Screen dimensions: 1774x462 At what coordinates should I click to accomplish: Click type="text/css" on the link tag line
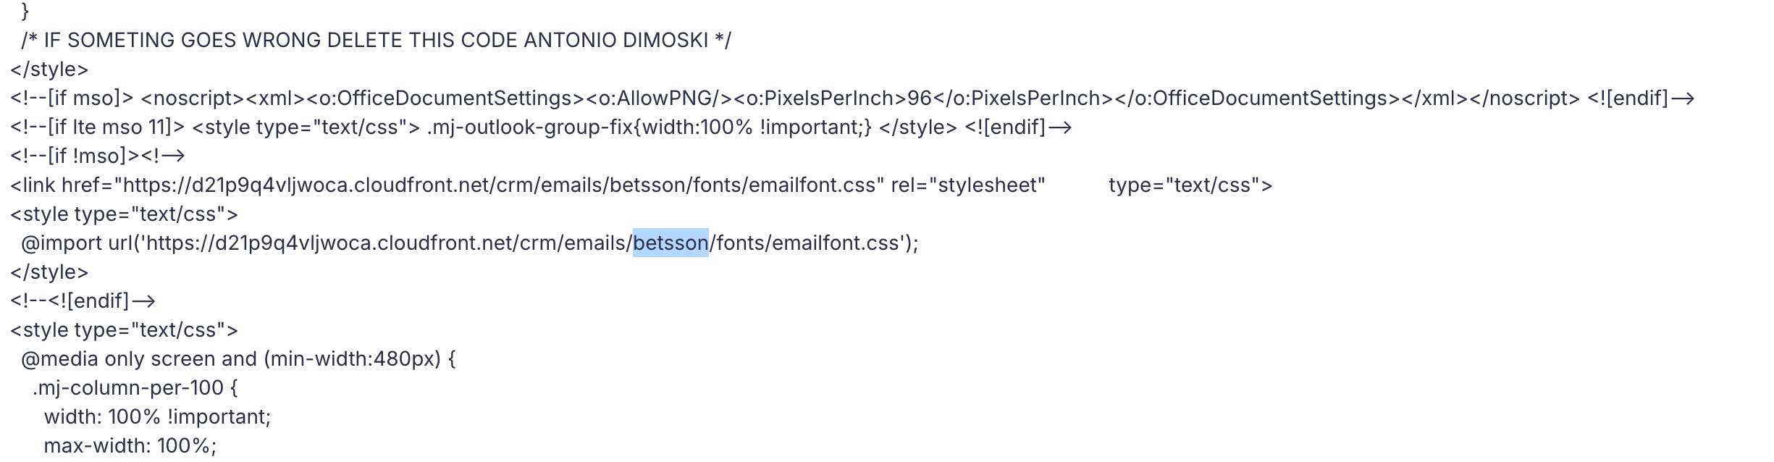click(x=1190, y=185)
